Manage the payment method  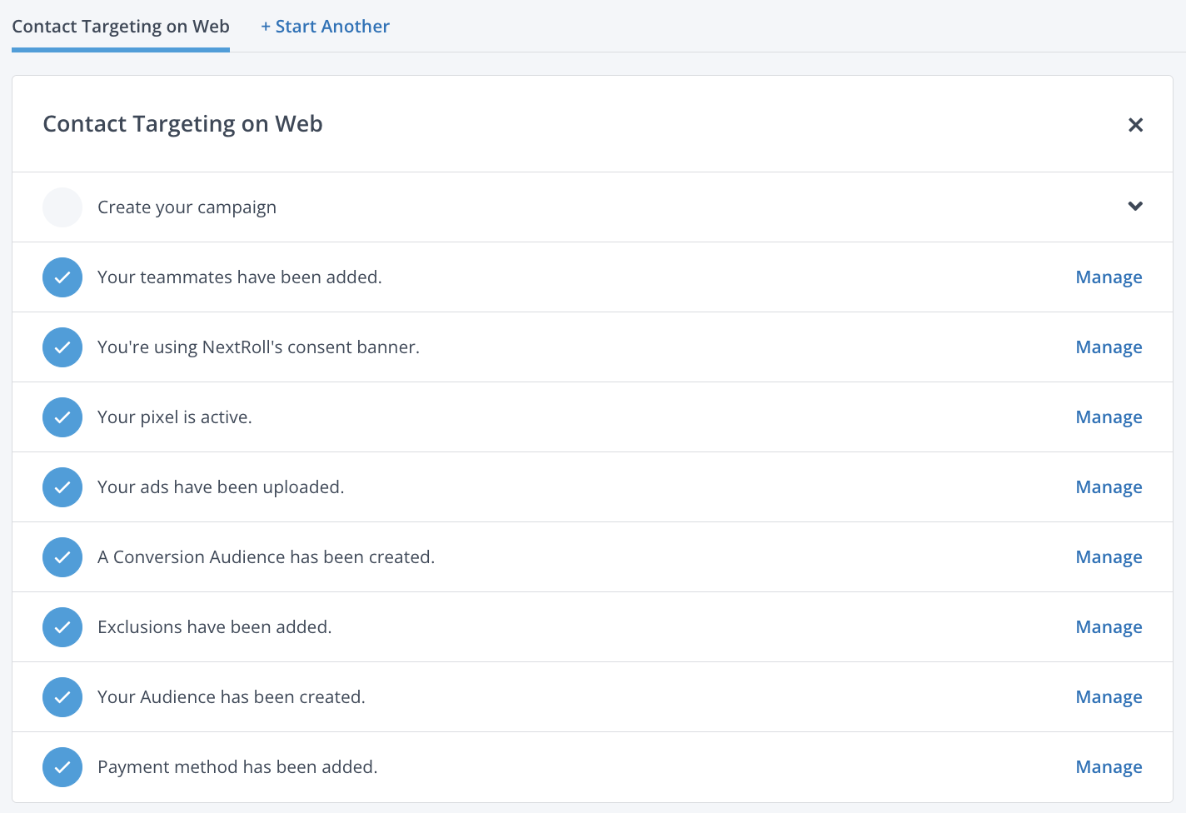[1109, 767]
